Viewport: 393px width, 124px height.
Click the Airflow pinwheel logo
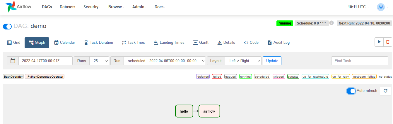click(x=11, y=7)
